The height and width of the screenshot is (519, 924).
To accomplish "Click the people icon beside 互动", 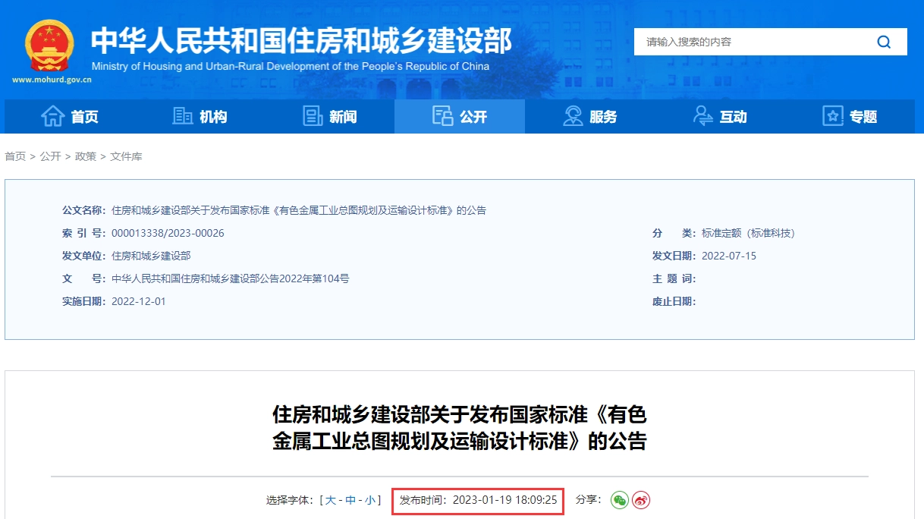I will pyautogui.click(x=702, y=115).
